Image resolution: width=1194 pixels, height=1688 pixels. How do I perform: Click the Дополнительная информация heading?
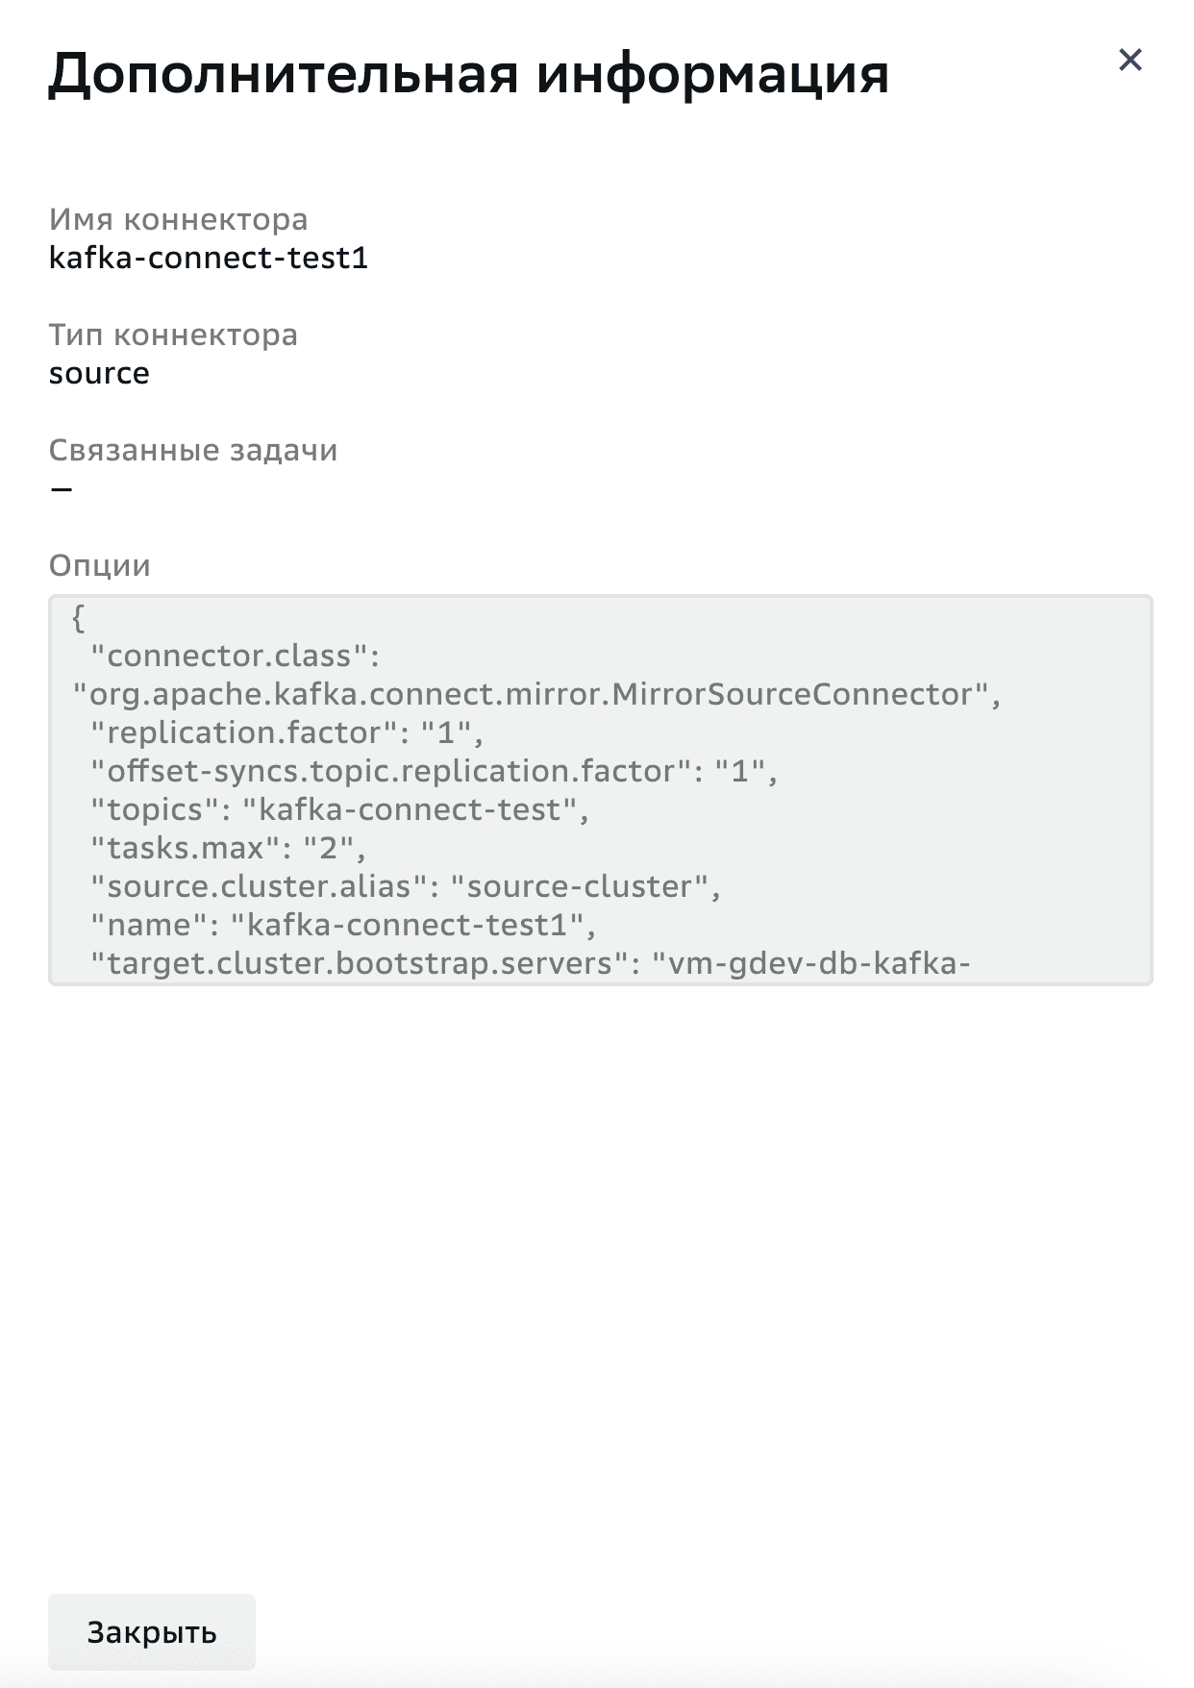pyautogui.click(x=468, y=73)
